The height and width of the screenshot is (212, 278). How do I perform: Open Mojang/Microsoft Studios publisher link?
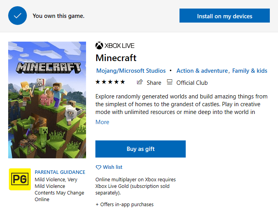pos(131,71)
